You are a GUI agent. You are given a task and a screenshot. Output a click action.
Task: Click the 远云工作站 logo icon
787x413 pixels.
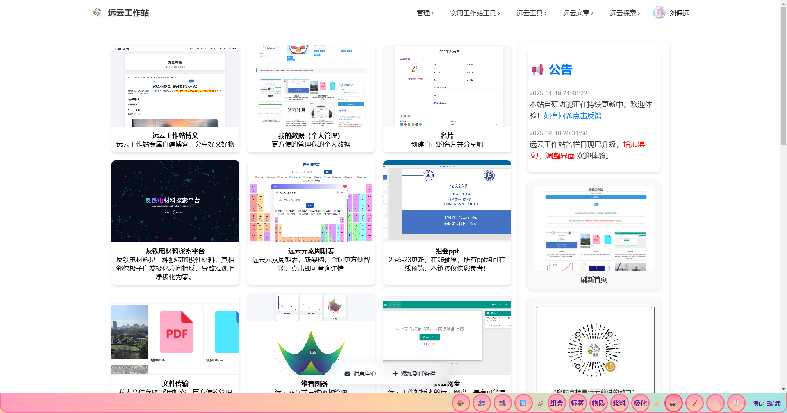(97, 12)
